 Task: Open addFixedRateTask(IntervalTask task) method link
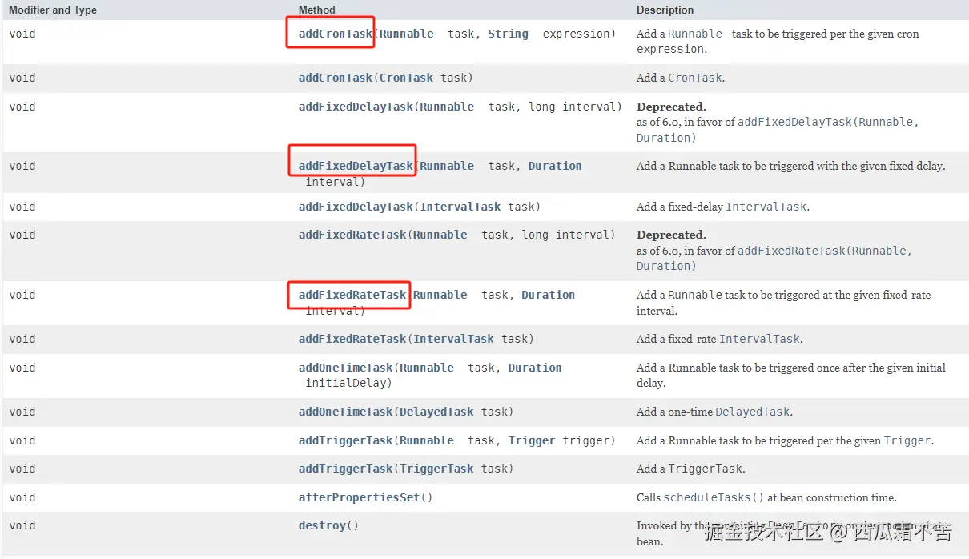[x=352, y=339]
